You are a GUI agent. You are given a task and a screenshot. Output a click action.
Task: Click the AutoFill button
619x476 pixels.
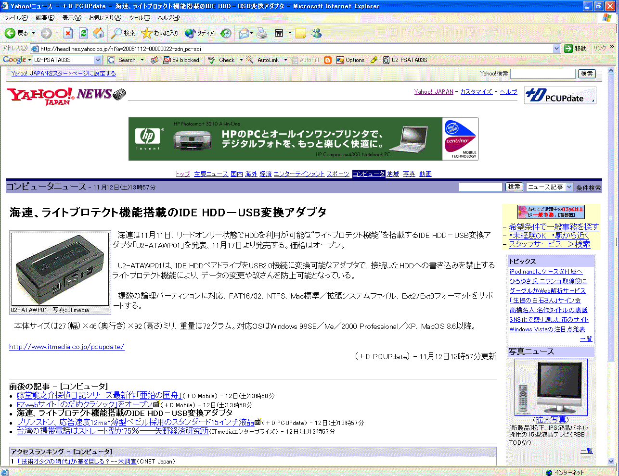[305, 60]
